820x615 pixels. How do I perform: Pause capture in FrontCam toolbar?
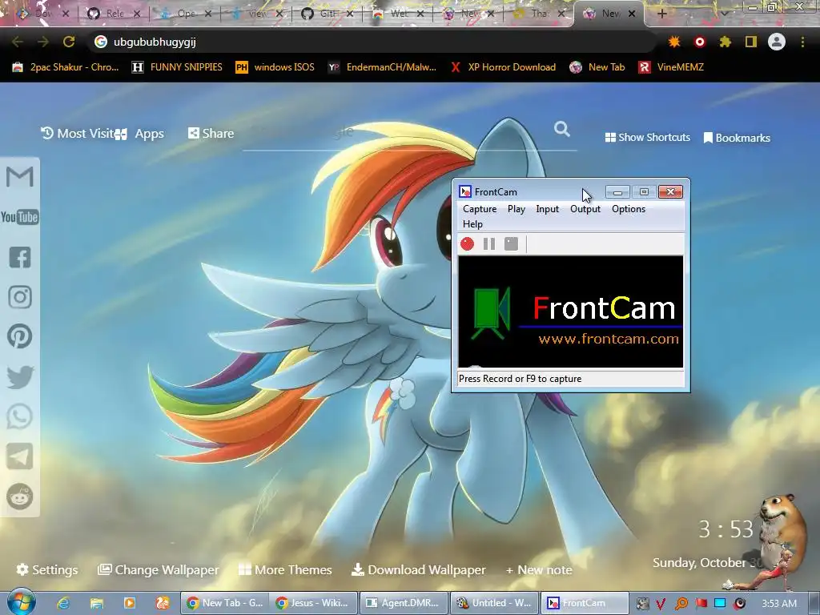click(x=489, y=243)
